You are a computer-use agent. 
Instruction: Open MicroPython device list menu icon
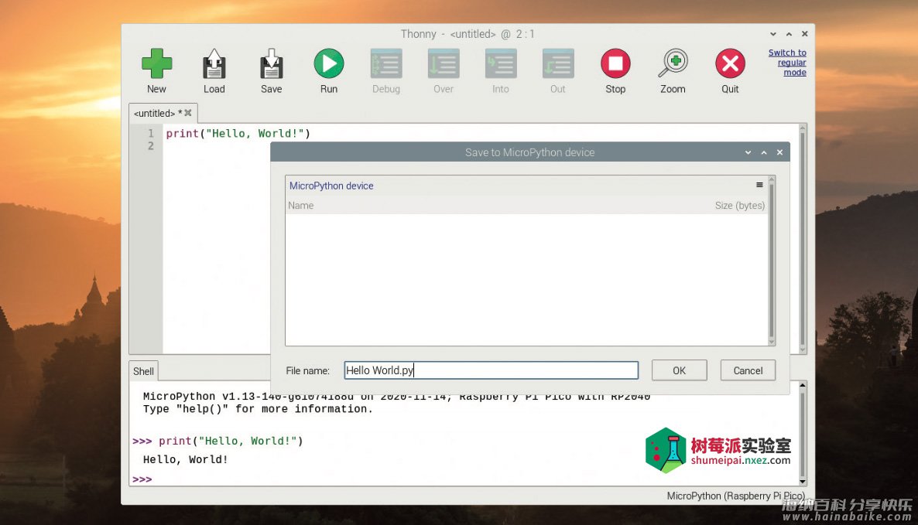[x=759, y=185]
